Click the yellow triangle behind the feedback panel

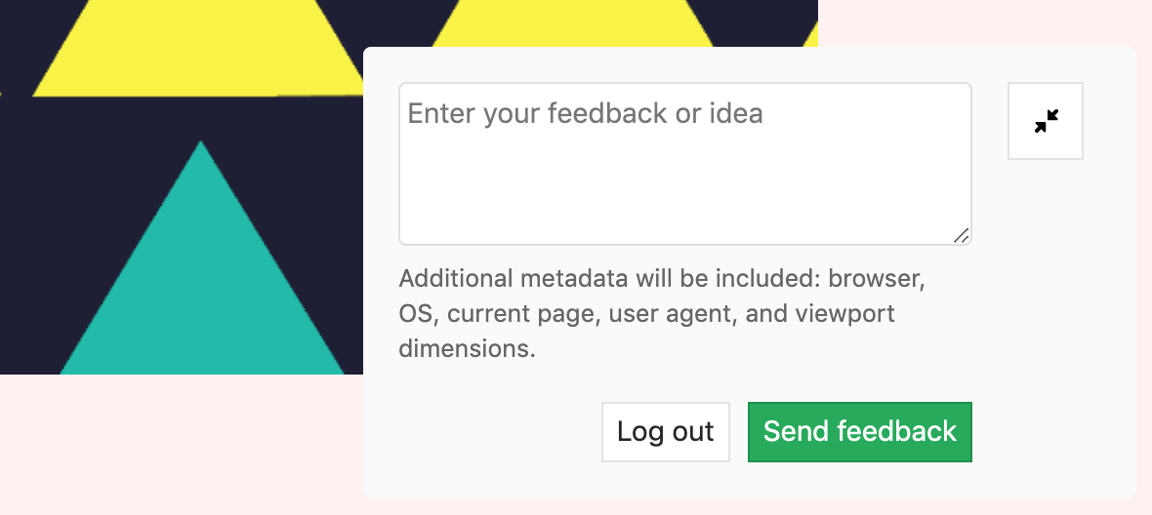573,22
